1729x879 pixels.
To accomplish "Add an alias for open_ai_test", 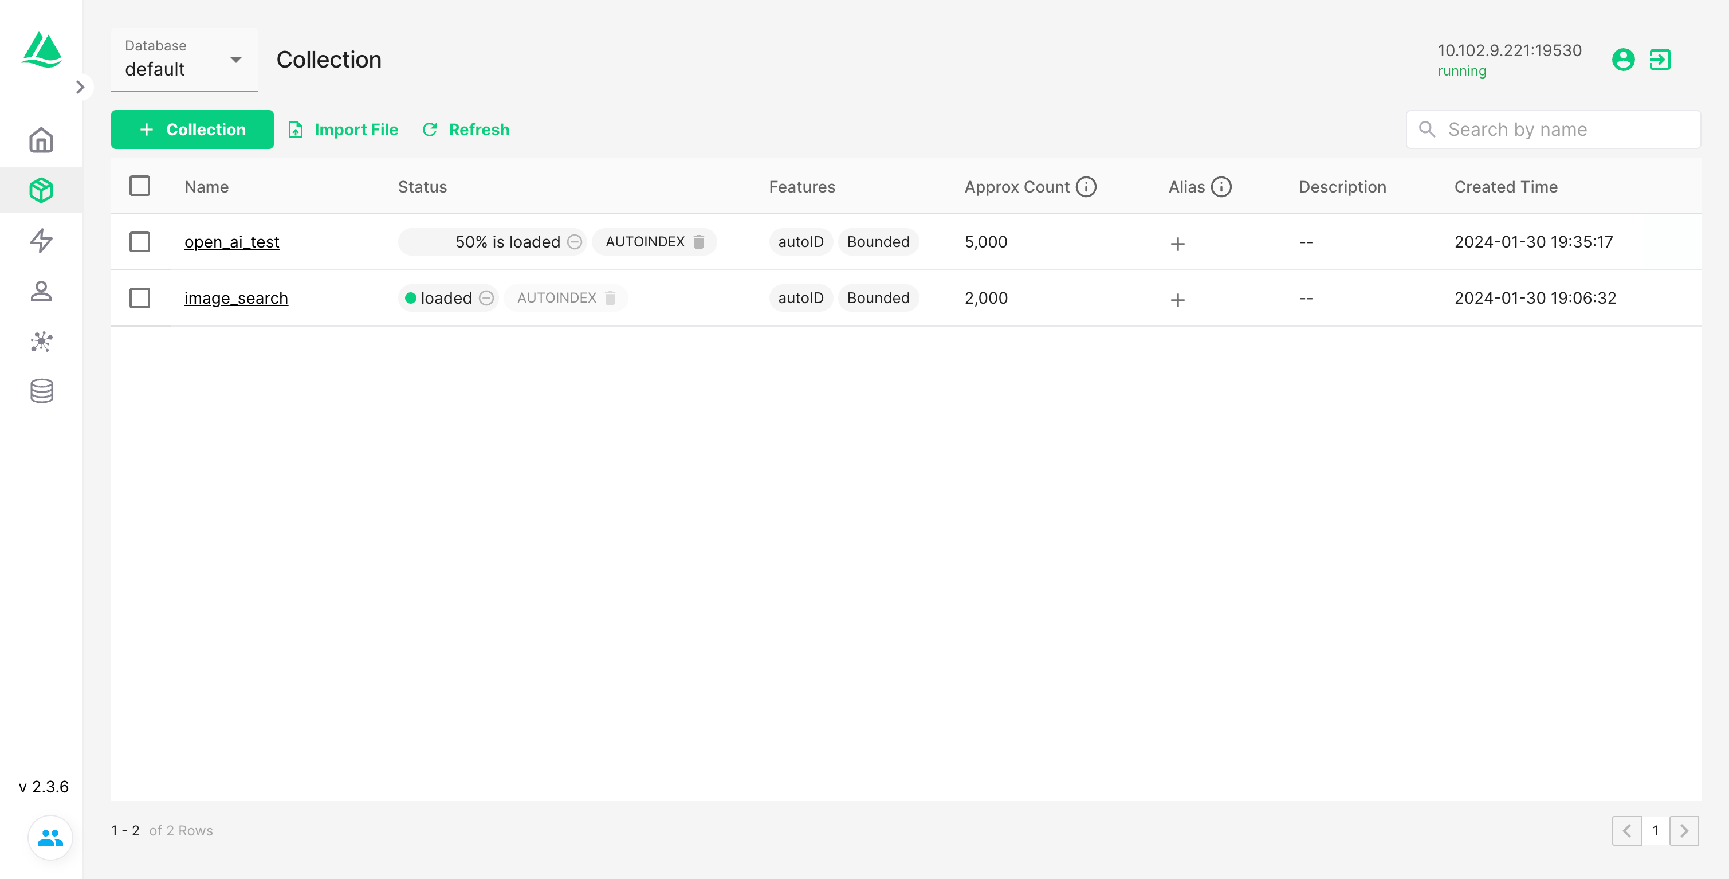I will point(1177,244).
